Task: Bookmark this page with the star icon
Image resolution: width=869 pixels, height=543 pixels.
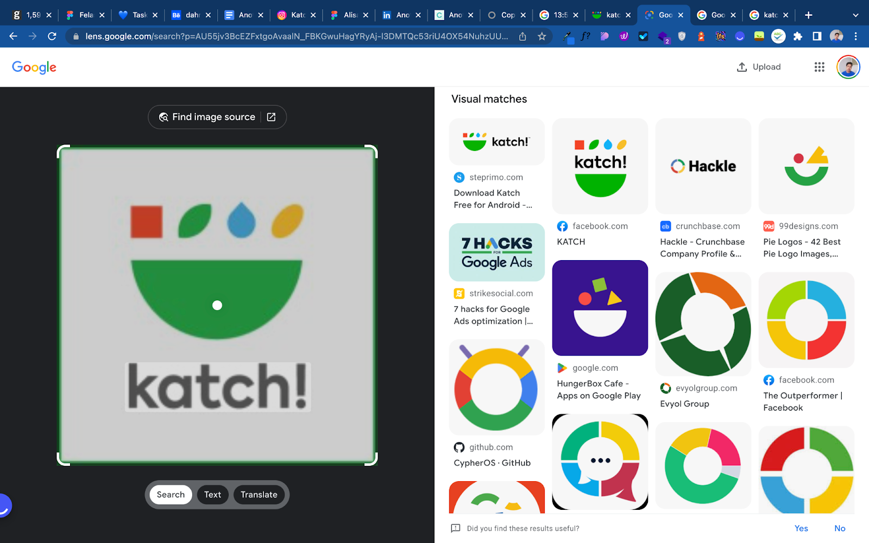Action: coord(541,36)
